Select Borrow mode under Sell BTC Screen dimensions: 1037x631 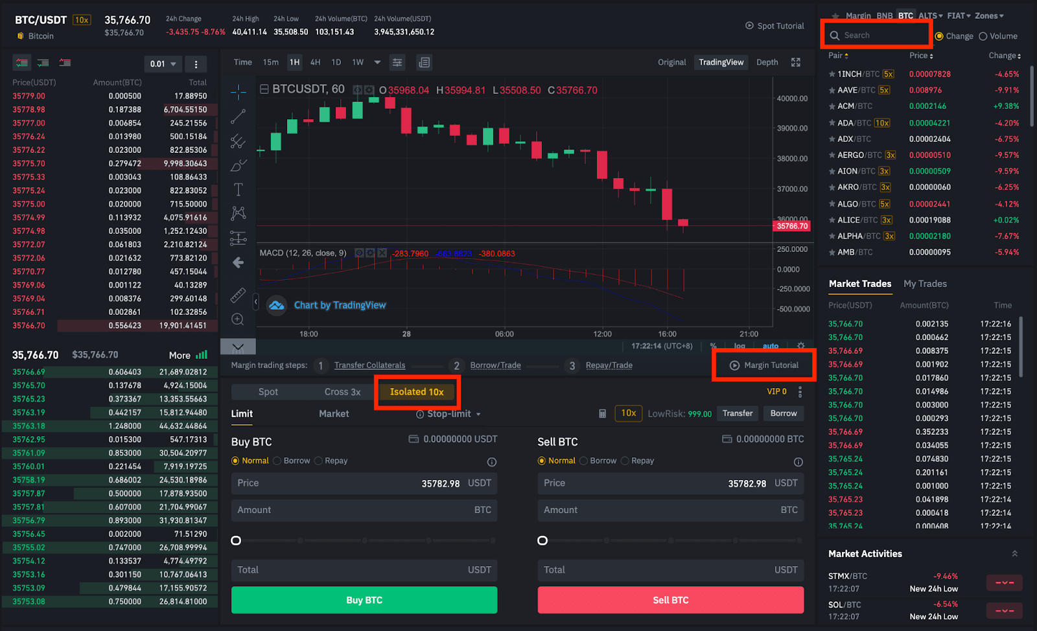click(583, 461)
